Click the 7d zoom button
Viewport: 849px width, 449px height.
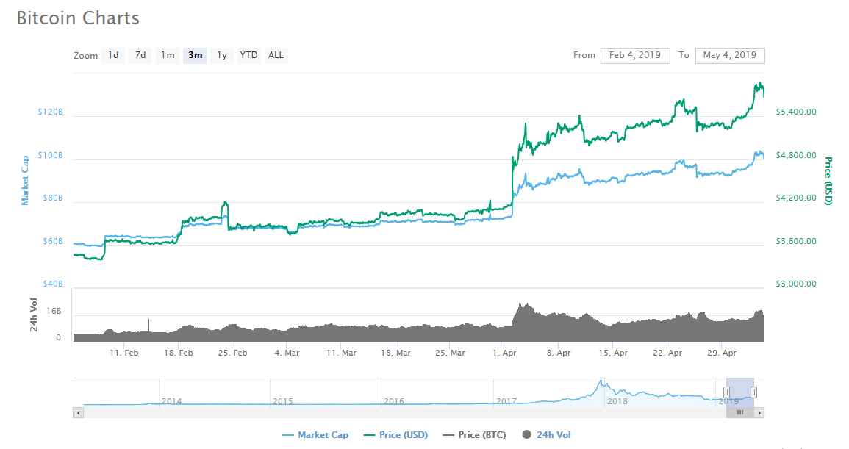click(140, 55)
